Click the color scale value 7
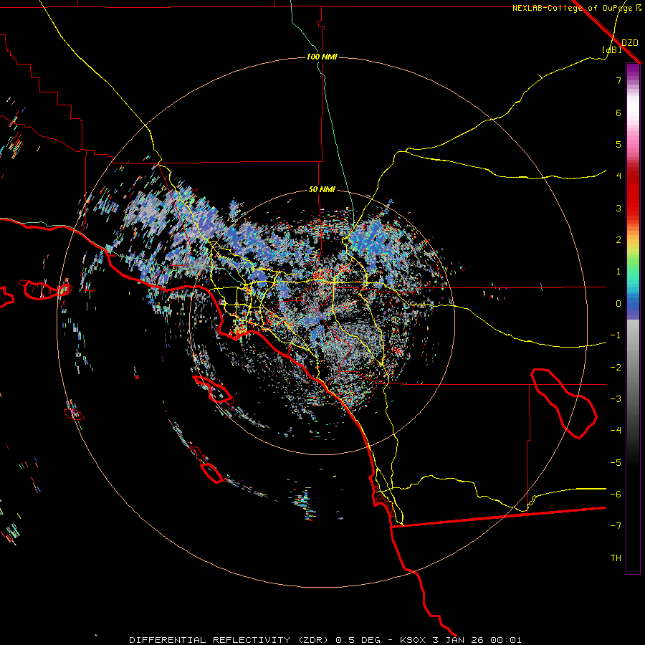The height and width of the screenshot is (645, 645). (618, 80)
